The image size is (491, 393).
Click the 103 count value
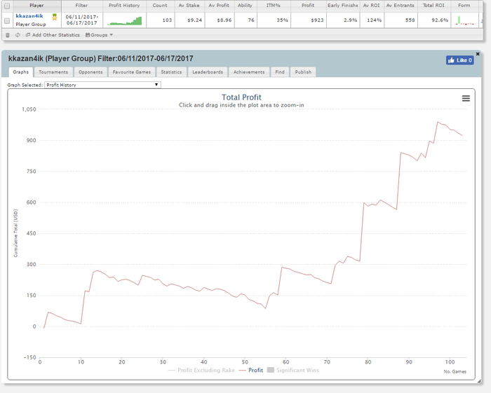click(167, 20)
